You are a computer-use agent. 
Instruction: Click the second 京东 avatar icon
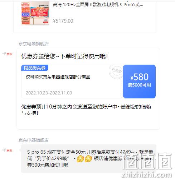tap(8, 150)
